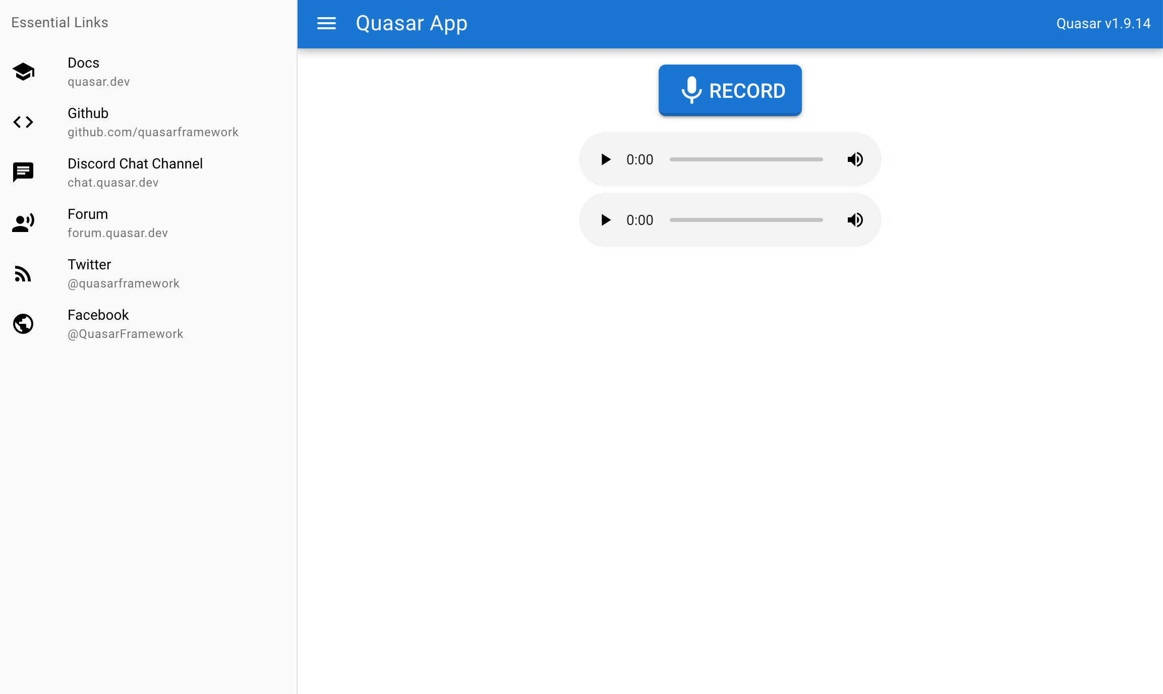Viewport: 1163px width, 694px height.
Task: Select Discord Chat Channel menu item
Action: [148, 172]
